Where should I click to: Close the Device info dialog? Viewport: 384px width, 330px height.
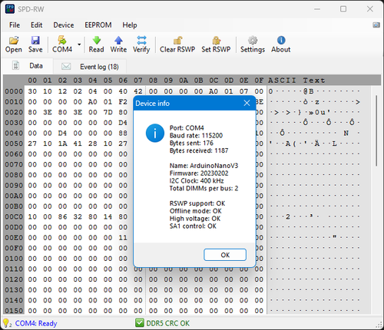(x=247, y=103)
